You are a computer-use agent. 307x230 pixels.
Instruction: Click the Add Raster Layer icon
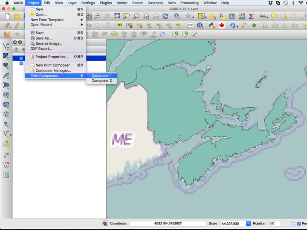[6, 56]
